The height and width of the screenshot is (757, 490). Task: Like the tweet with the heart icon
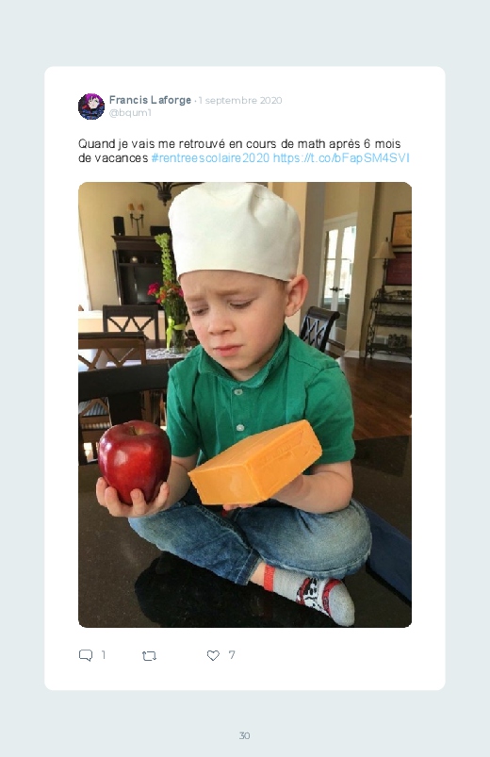[213, 655]
